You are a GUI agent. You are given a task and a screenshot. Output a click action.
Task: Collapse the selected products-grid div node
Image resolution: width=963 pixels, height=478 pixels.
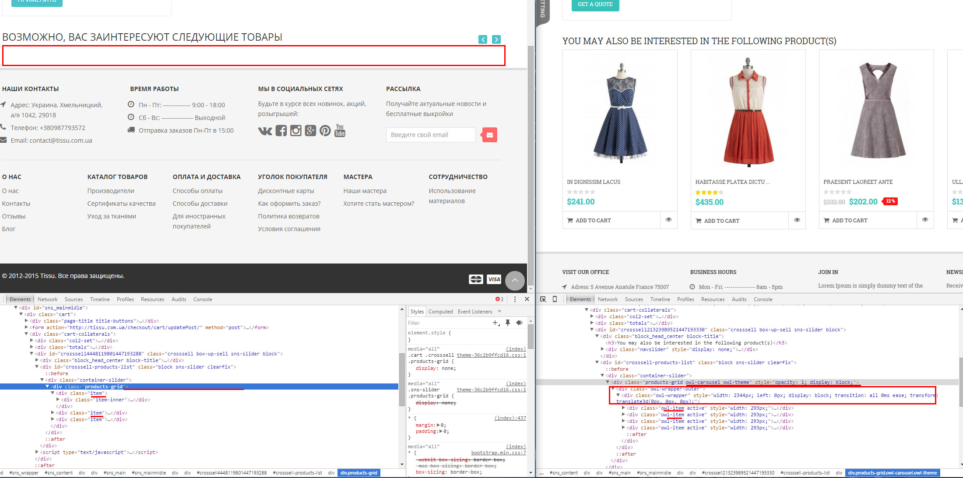pyautogui.click(x=47, y=387)
